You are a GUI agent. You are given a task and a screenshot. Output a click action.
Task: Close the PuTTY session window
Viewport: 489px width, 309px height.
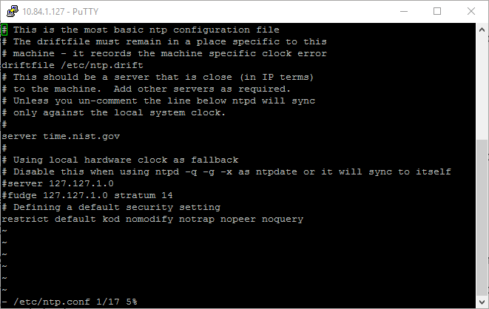point(471,11)
